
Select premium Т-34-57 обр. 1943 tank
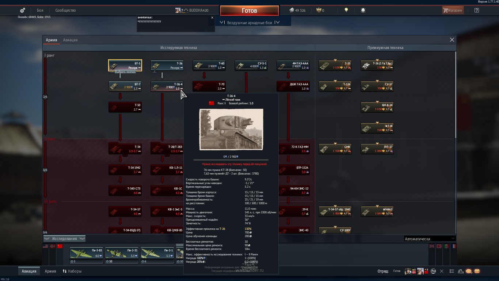(335, 211)
